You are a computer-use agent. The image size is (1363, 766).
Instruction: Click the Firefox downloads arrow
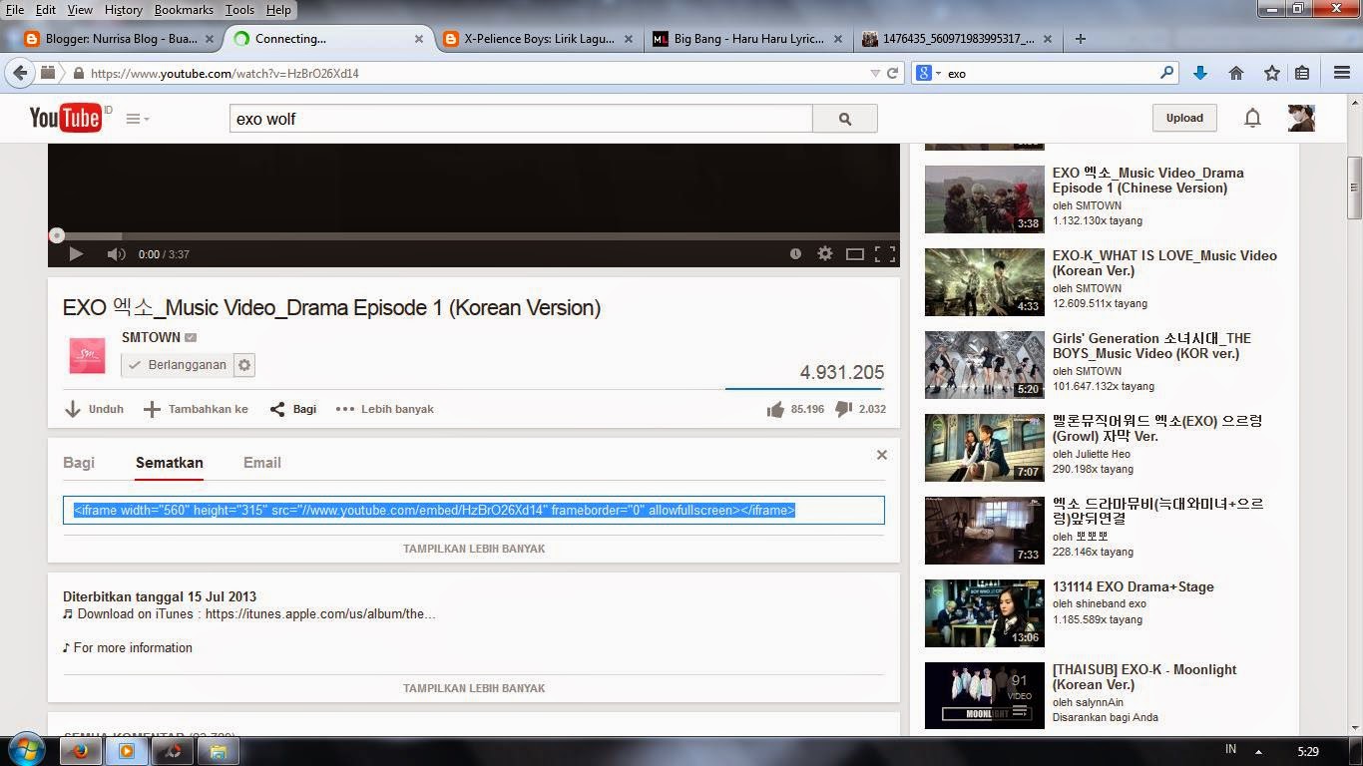click(x=1200, y=73)
